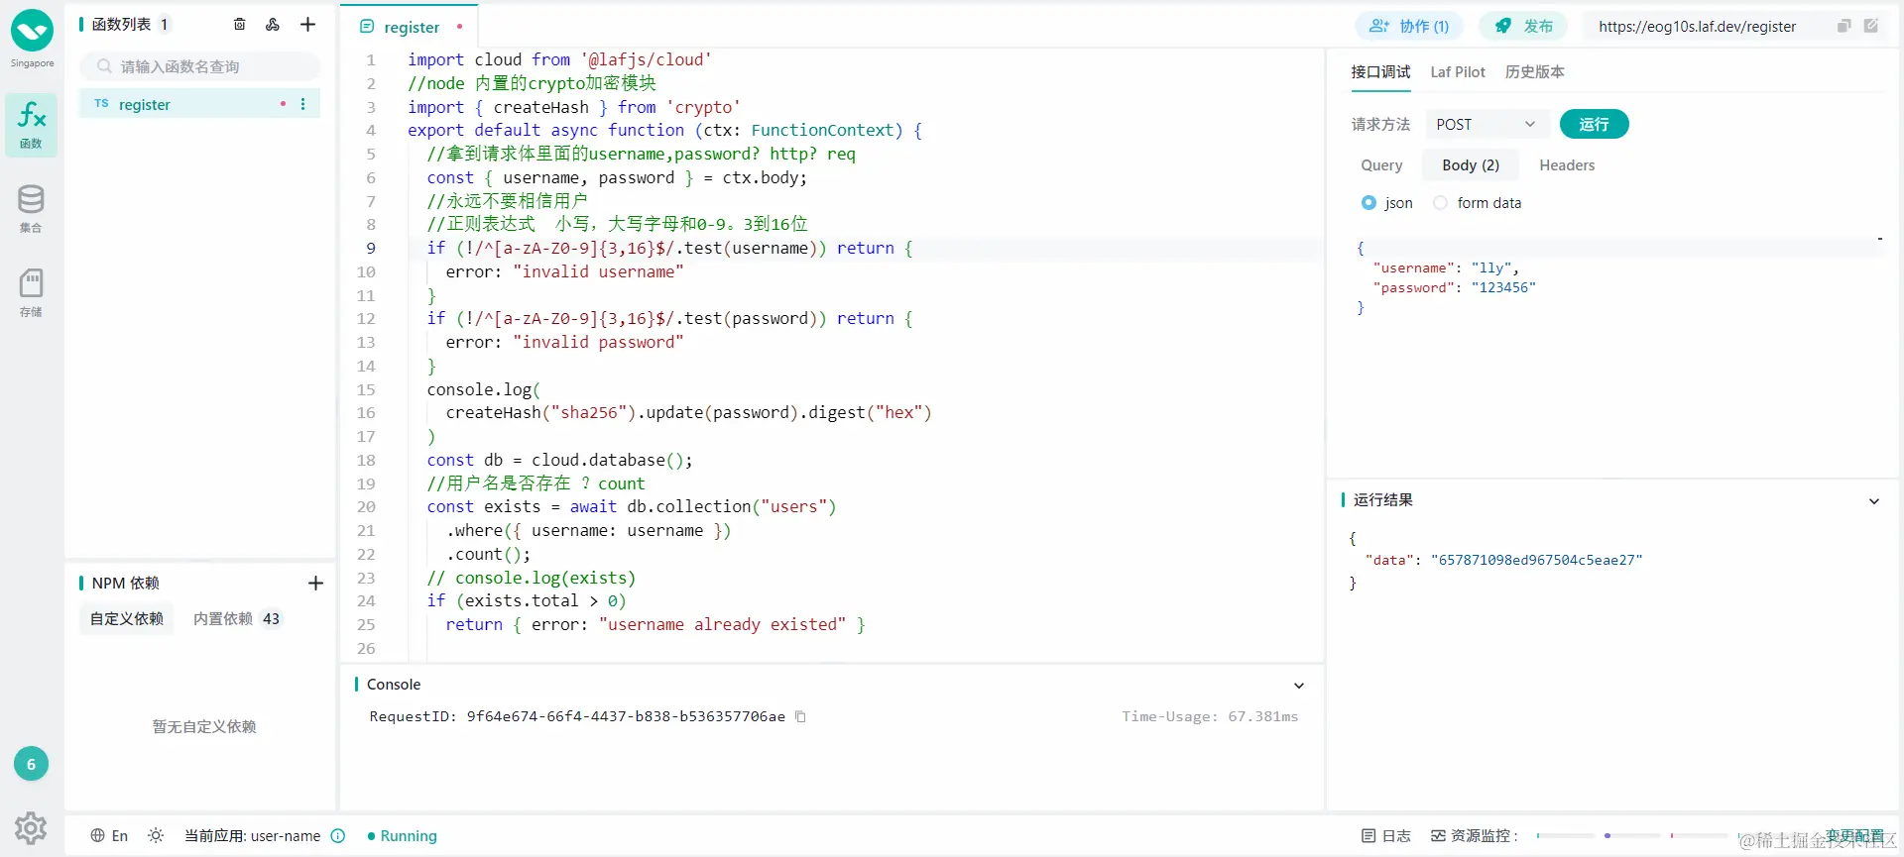This screenshot has width=1904, height=857.
Task: Click the search magnifier in function search
Action: [104, 66]
